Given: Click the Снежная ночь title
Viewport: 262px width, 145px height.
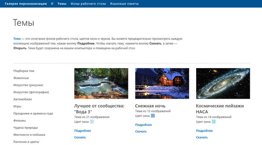Looking at the screenshot, I should click(x=150, y=106).
